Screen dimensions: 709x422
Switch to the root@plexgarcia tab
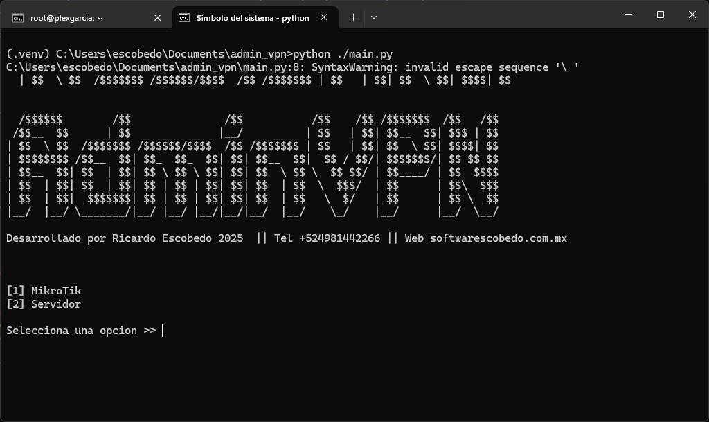click(x=83, y=17)
